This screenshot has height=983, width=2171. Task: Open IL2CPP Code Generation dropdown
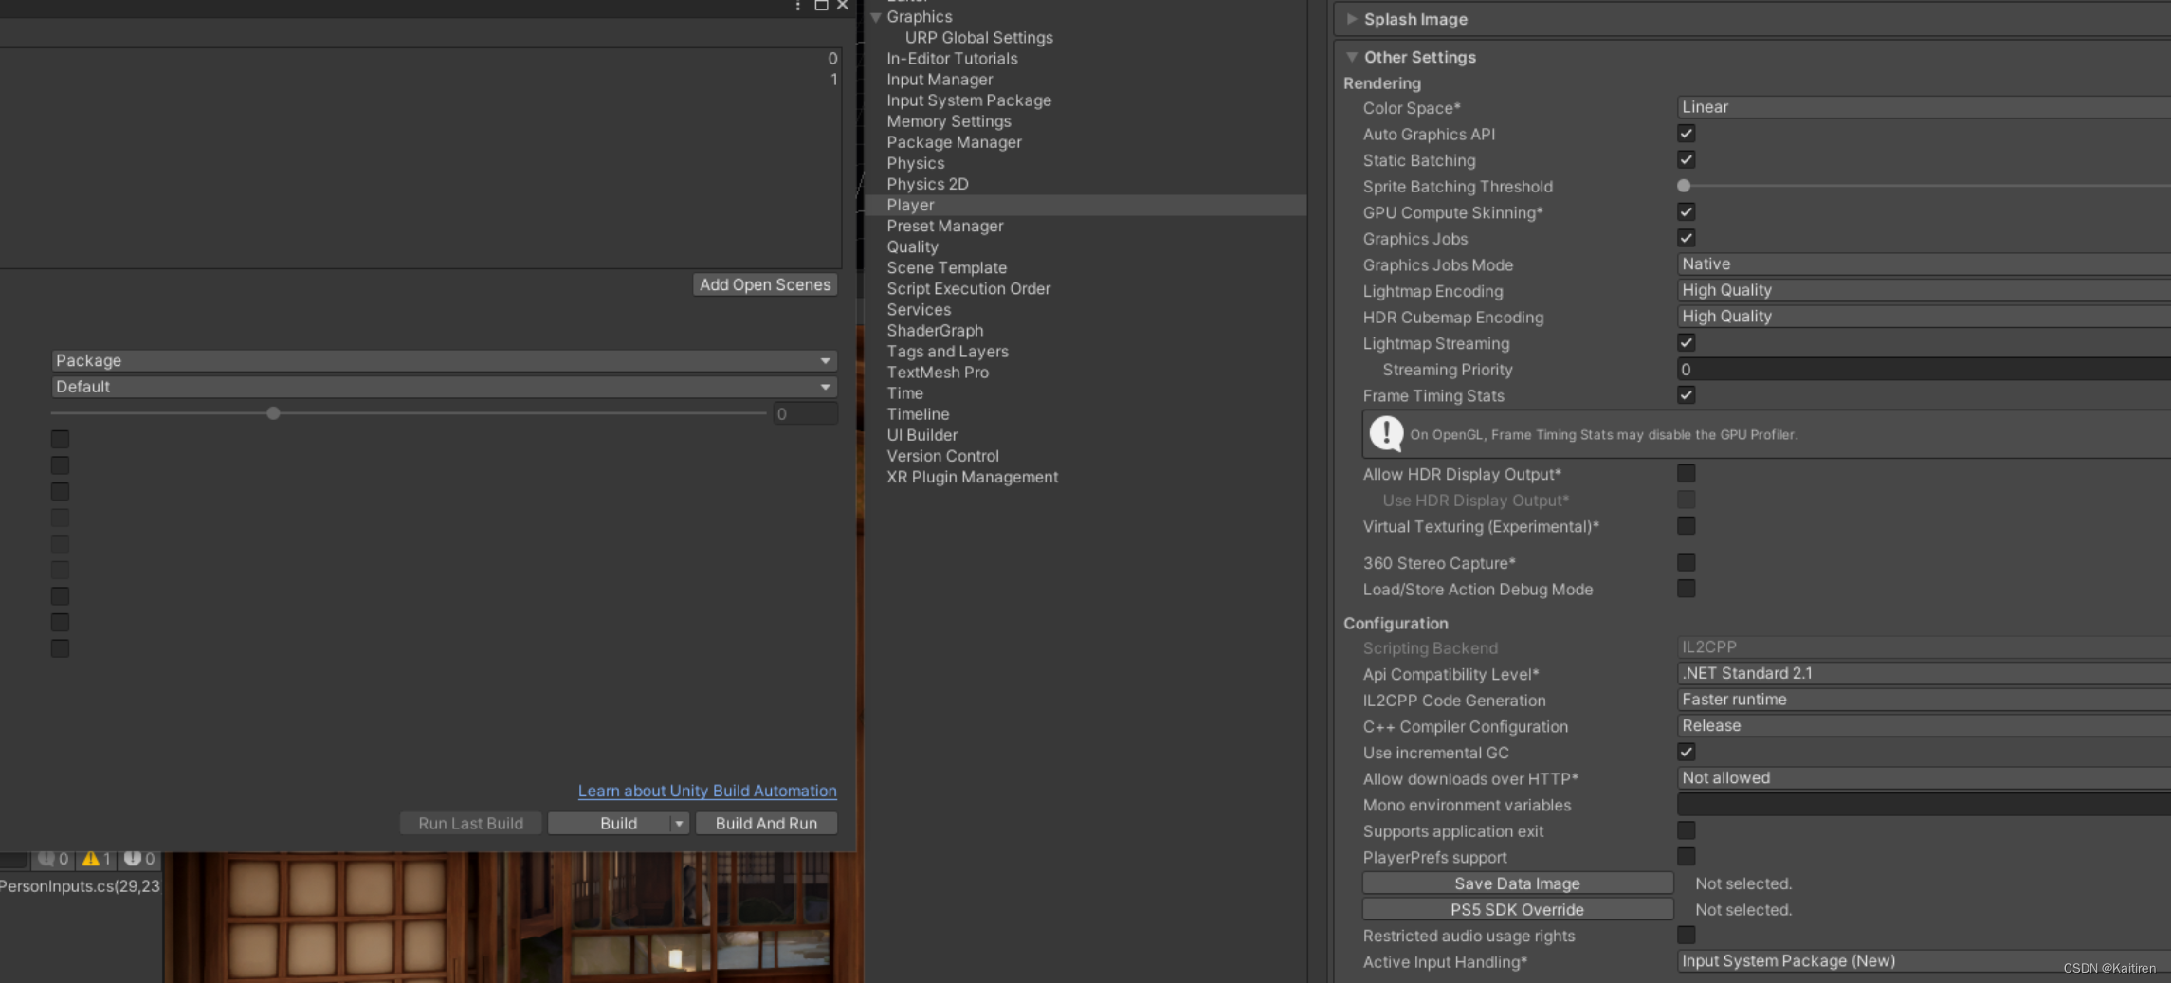coord(1924,700)
